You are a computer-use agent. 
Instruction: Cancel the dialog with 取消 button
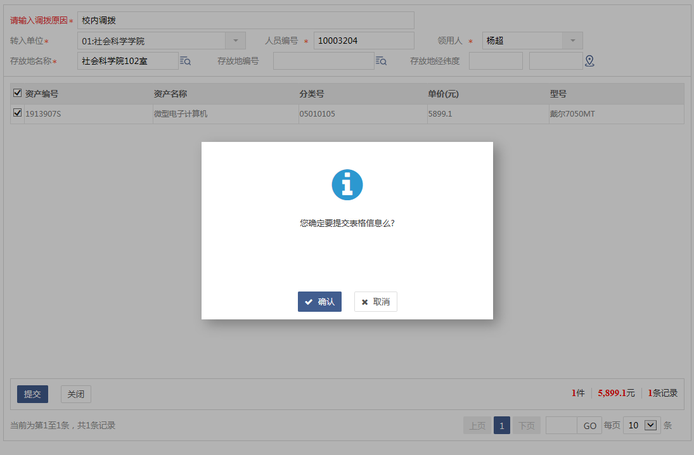tap(375, 302)
